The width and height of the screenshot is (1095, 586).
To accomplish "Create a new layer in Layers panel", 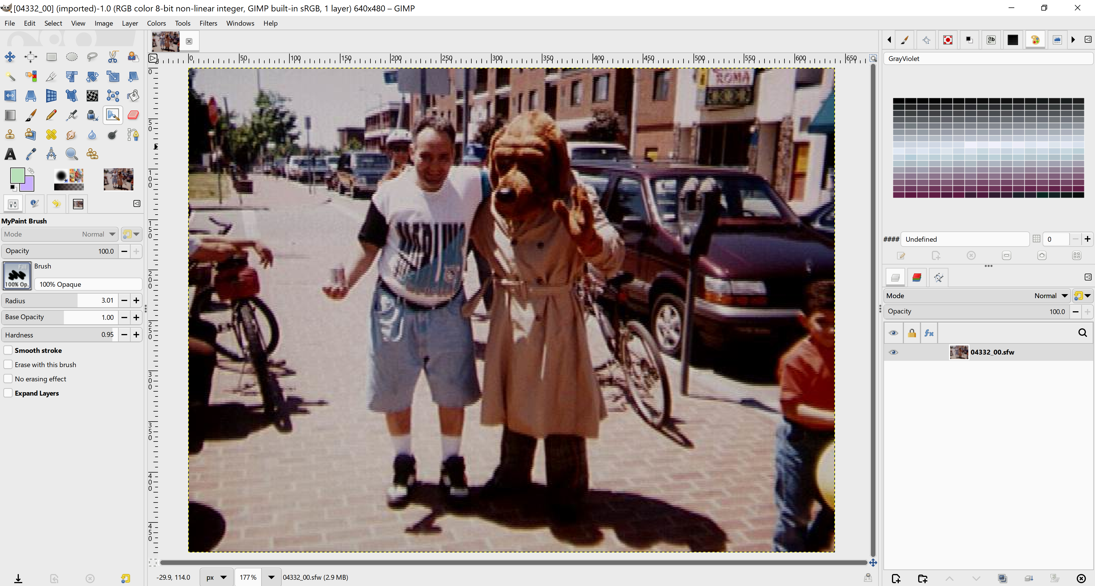I will [896, 578].
